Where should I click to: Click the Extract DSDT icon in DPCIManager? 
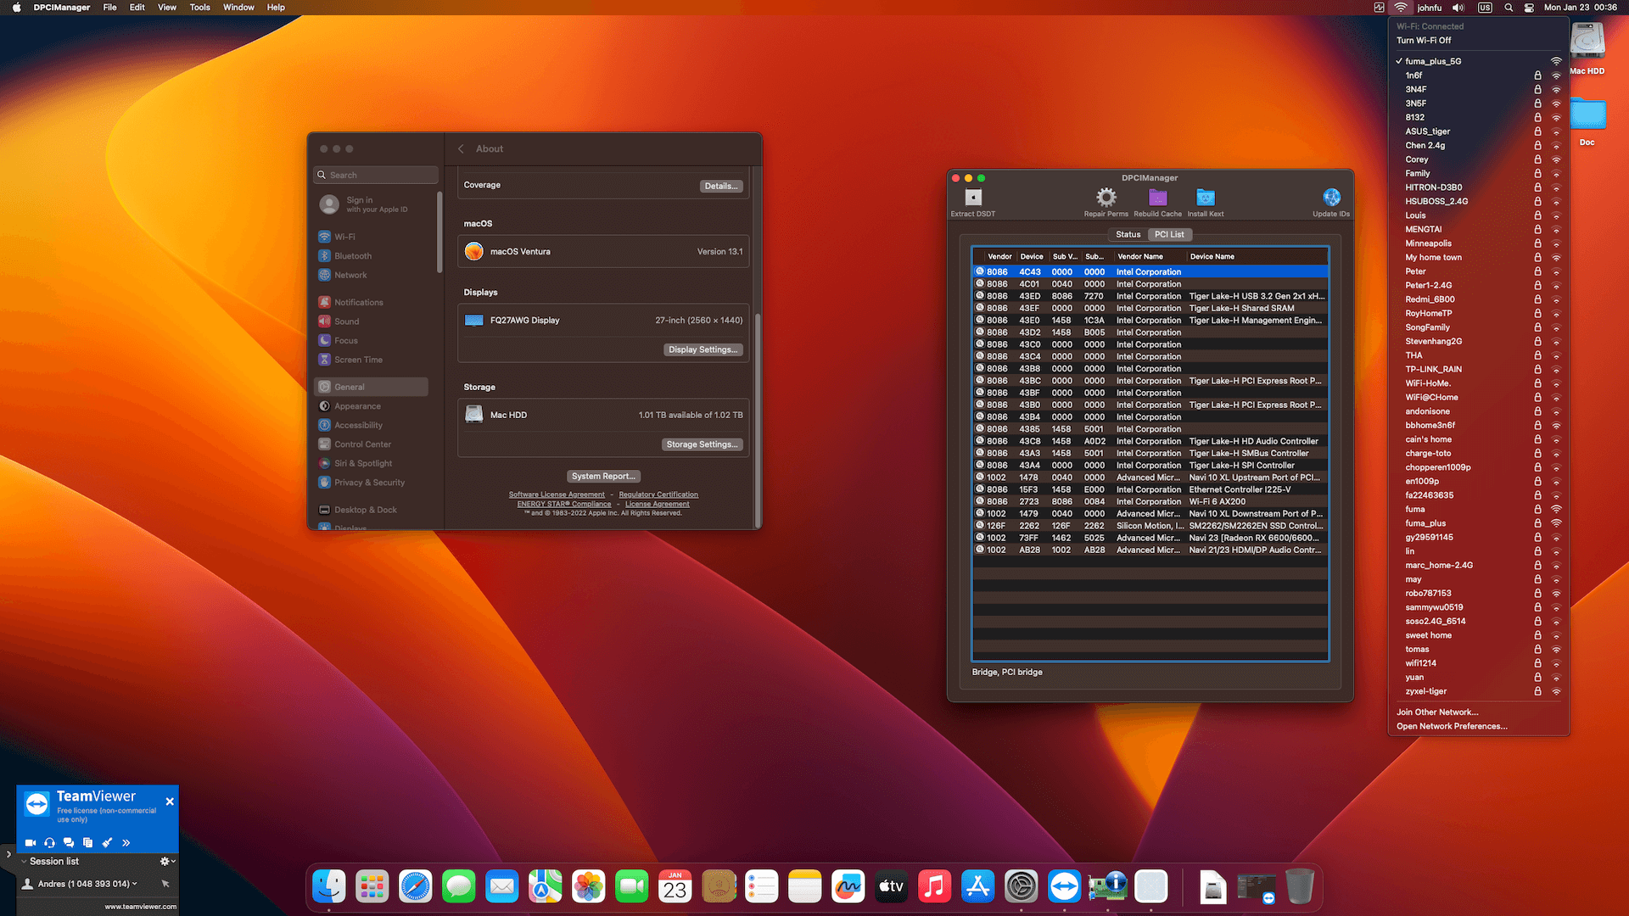[x=972, y=200]
